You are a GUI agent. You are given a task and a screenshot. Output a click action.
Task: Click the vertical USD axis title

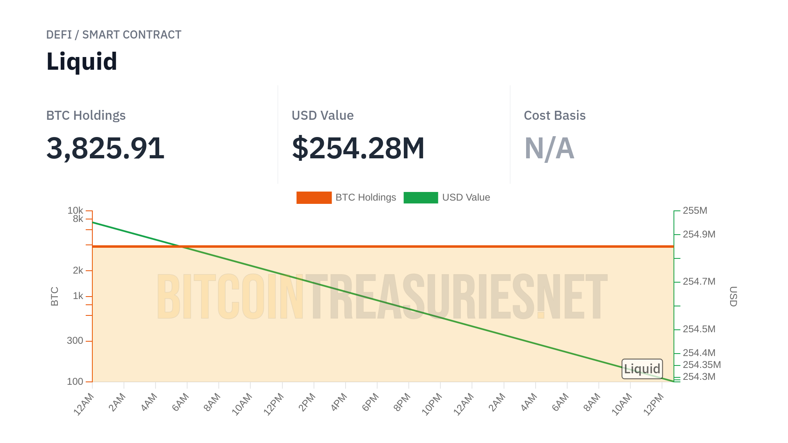pyautogui.click(x=733, y=296)
